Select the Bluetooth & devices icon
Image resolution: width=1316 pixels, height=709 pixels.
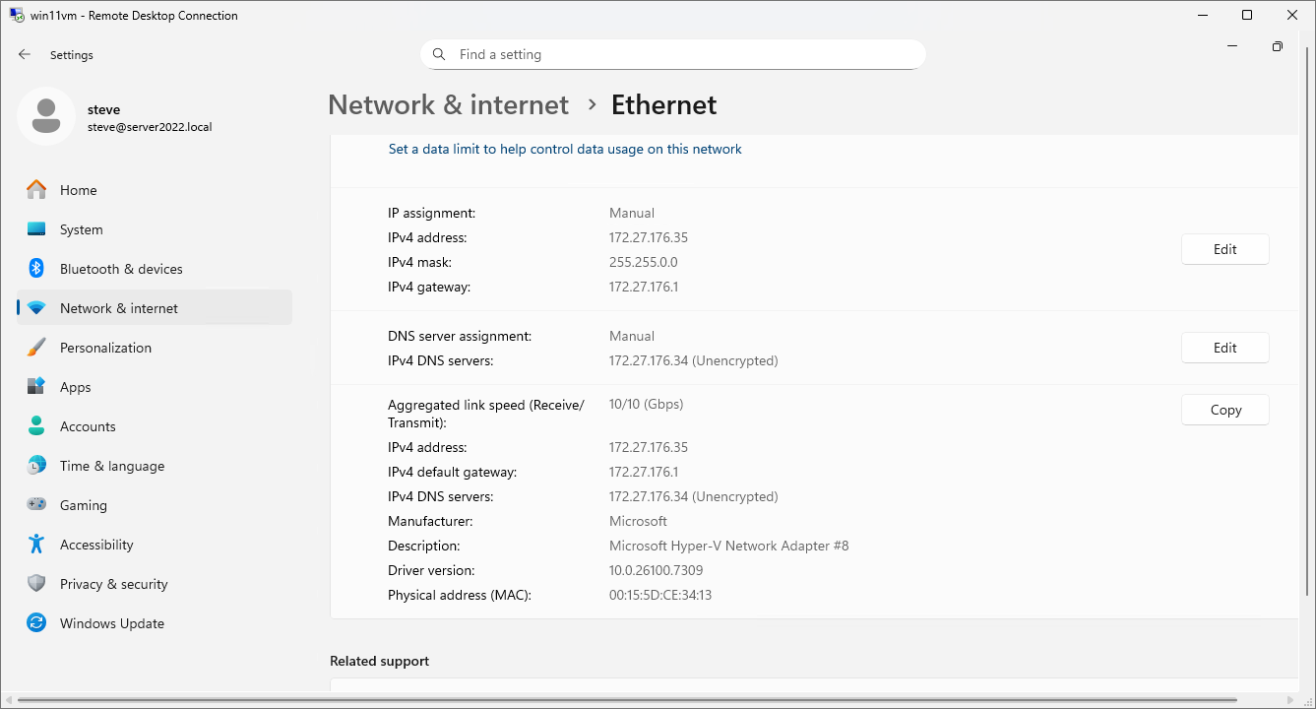36,269
